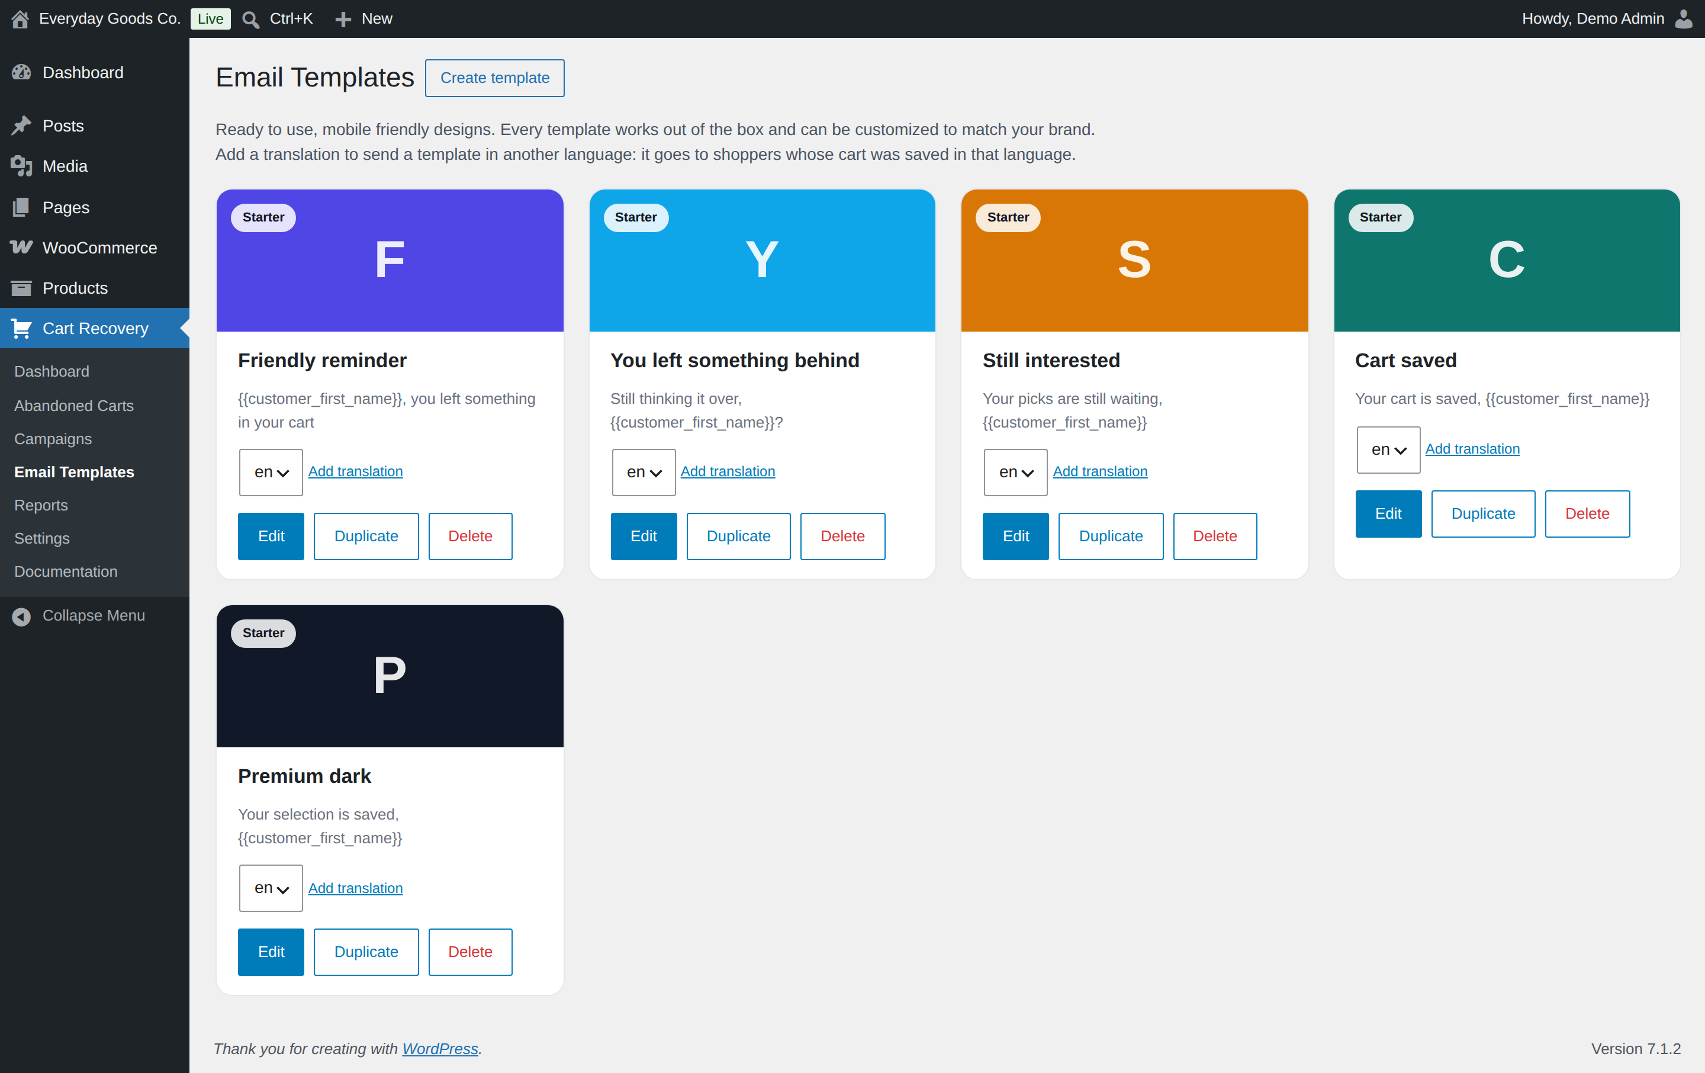
Task: Click the orange S thumbnail of Still interested
Action: pyautogui.click(x=1134, y=260)
